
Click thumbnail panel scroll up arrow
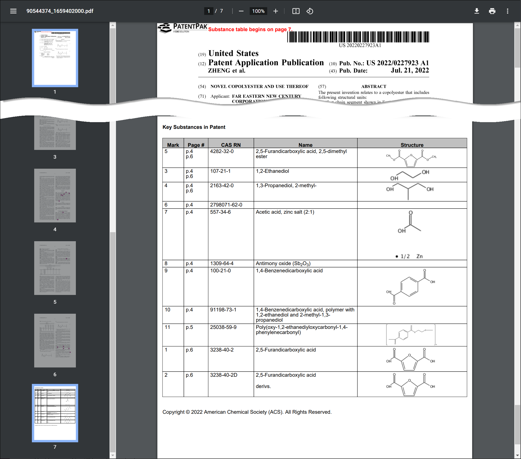click(113, 25)
